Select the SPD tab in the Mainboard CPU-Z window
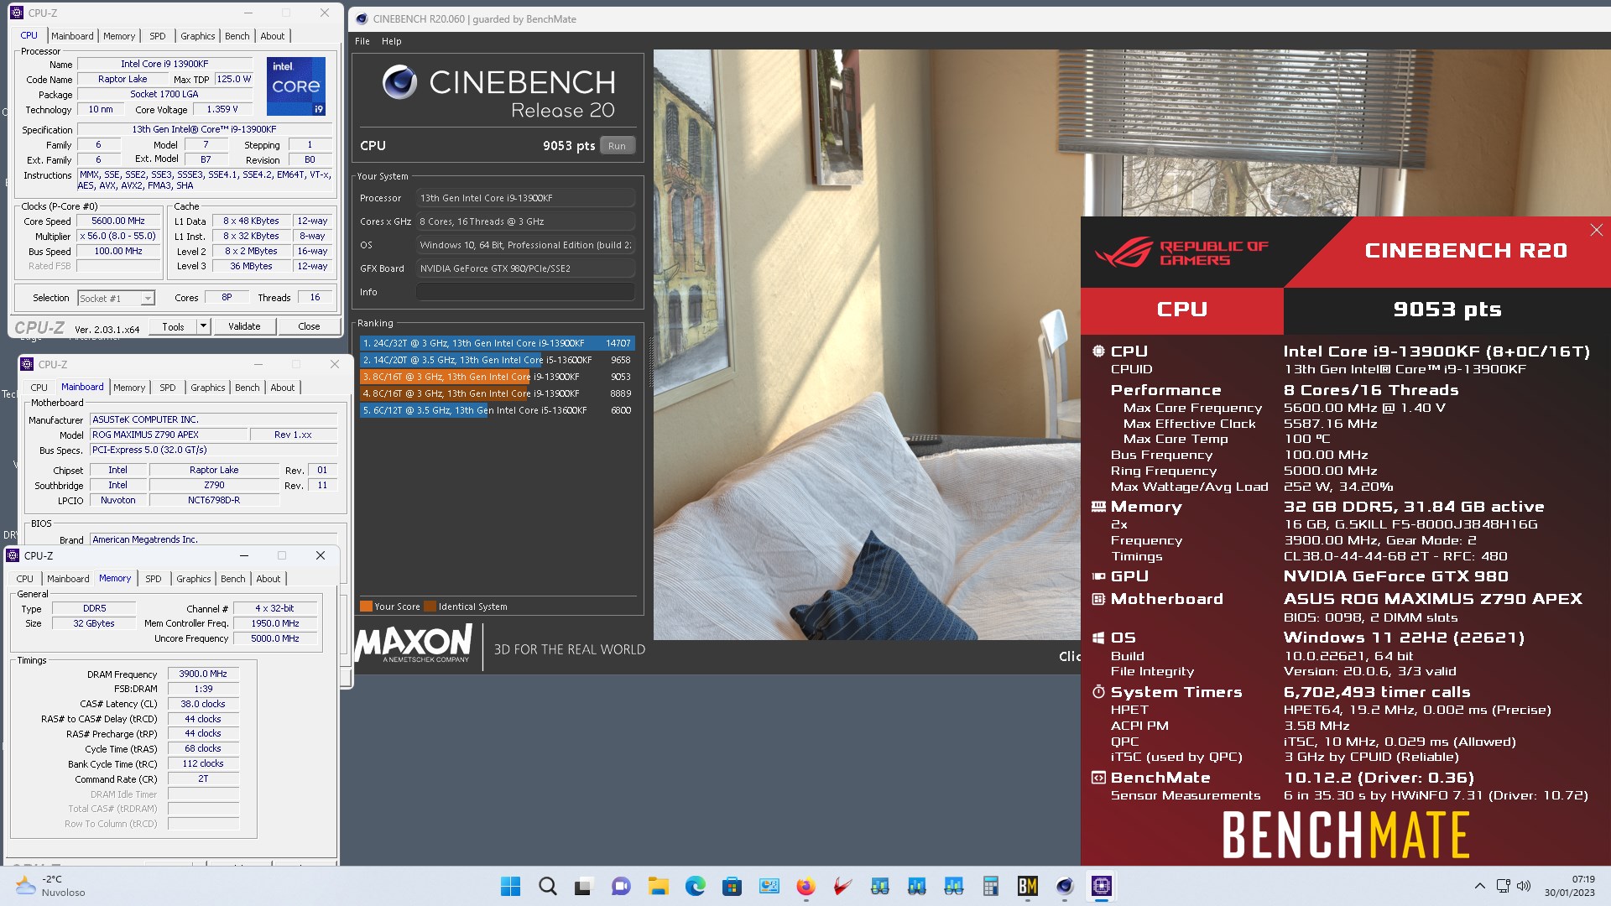Image resolution: width=1611 pixels, height=906 pixels. (168, 388)
